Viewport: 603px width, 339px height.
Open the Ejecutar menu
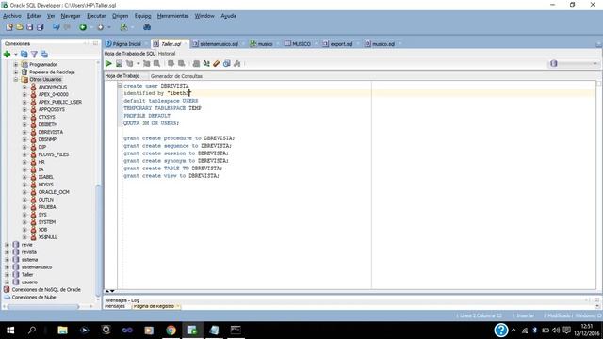96,16
